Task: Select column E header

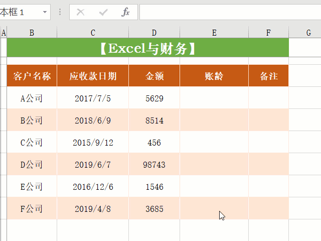Action: (x=214, y=32)
